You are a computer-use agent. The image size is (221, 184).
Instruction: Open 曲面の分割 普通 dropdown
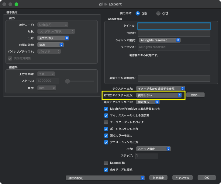click(50, 45)
